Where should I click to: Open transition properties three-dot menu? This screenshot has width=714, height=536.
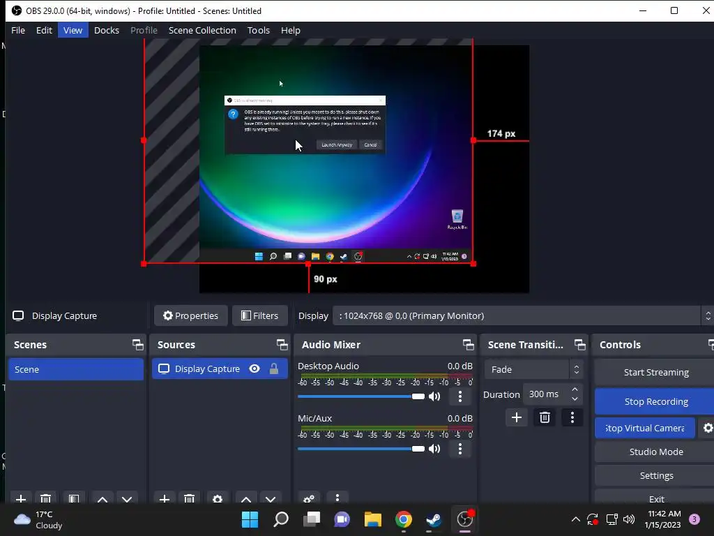[x=572, y=417]
